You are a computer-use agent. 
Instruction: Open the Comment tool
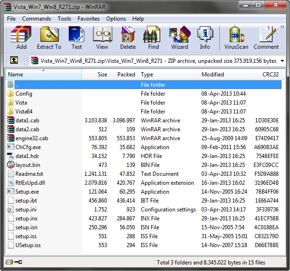[x=266, y=38]
